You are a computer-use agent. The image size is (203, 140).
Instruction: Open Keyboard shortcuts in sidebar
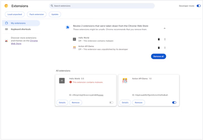(21, 29)
